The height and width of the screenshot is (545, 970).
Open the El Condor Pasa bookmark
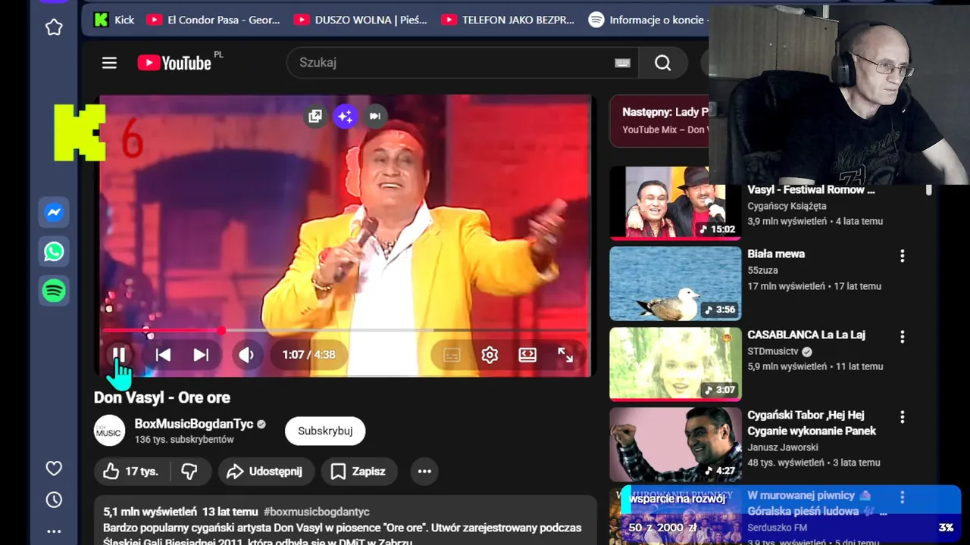[214, 20]
